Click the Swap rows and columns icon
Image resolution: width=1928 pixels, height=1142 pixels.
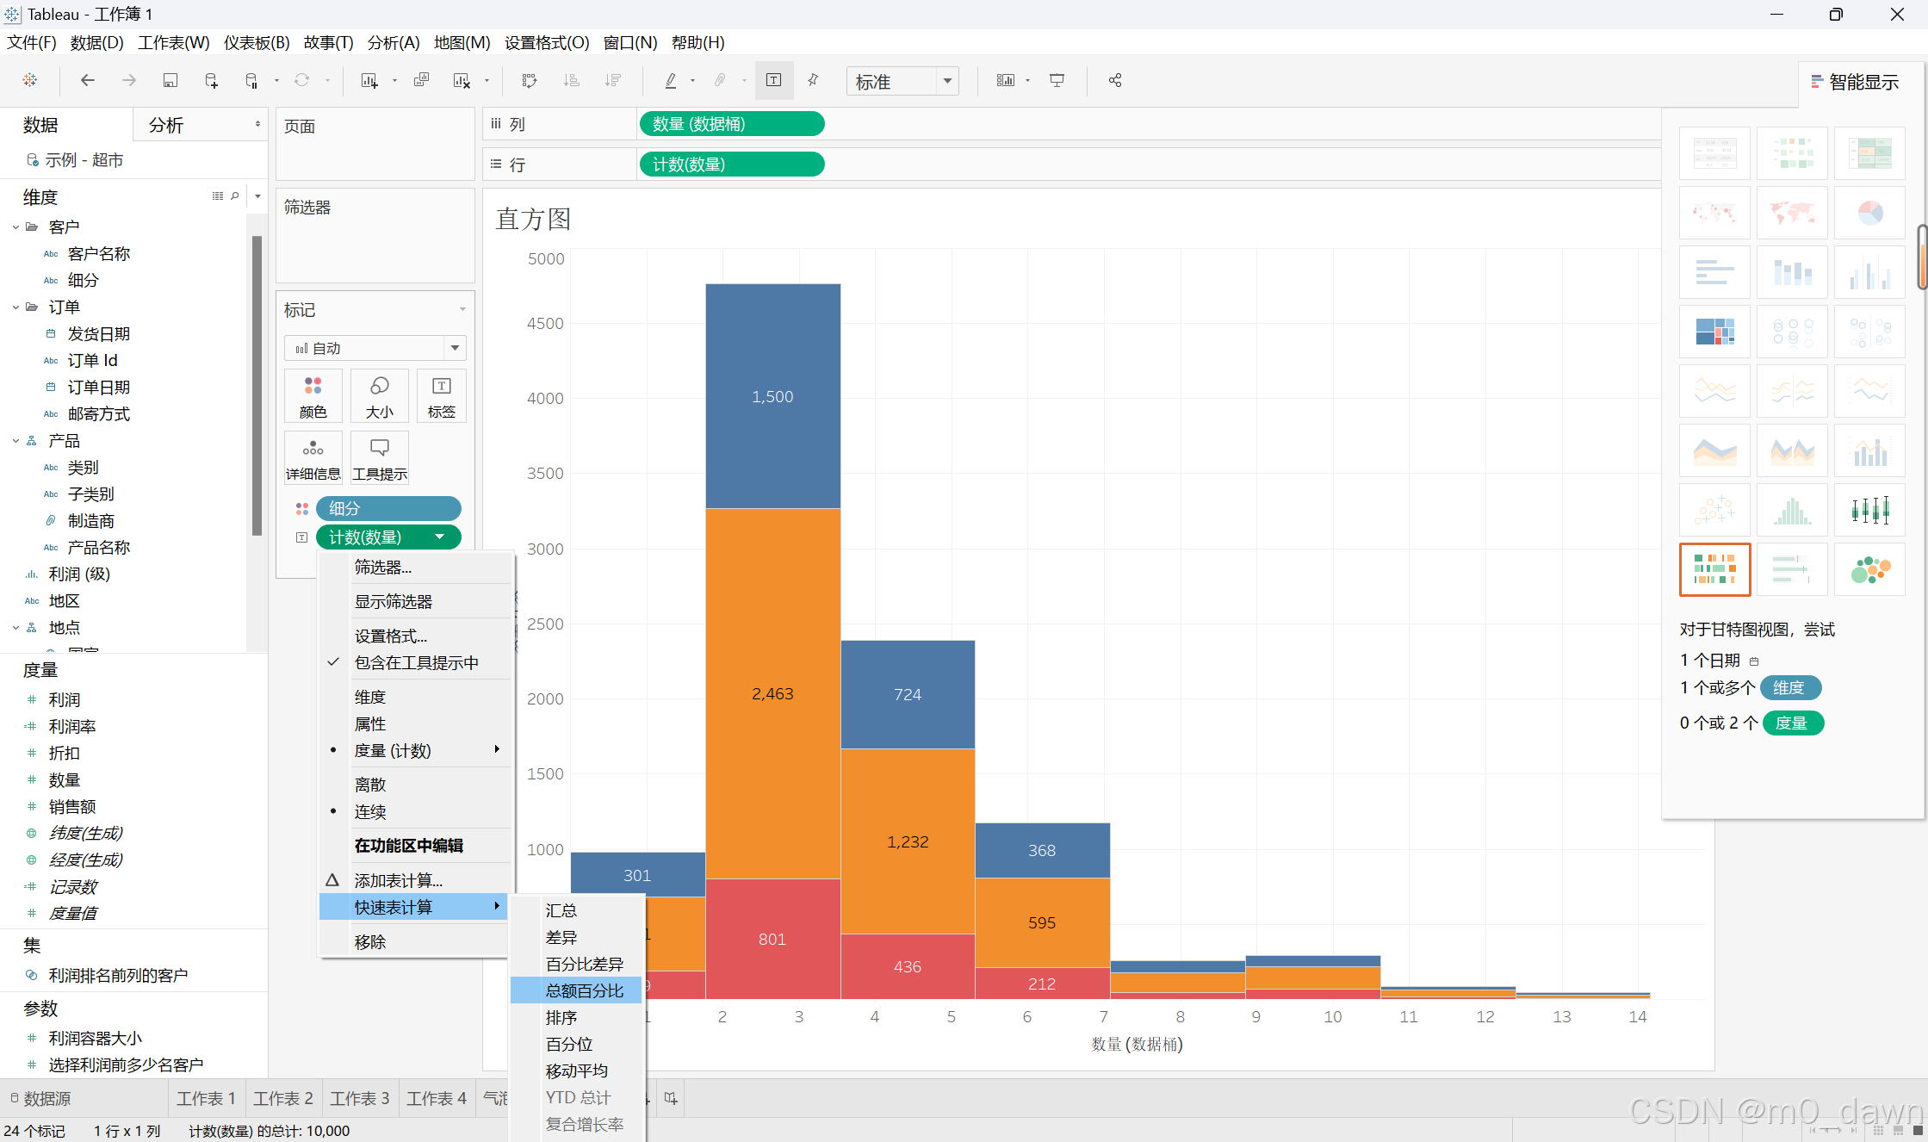530,81
